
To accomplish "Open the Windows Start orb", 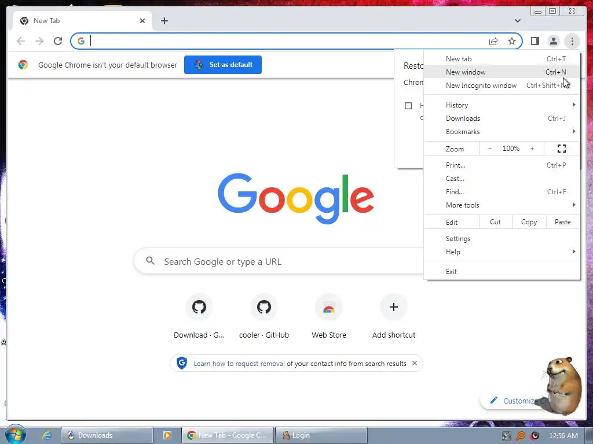I will click(15, 435).
